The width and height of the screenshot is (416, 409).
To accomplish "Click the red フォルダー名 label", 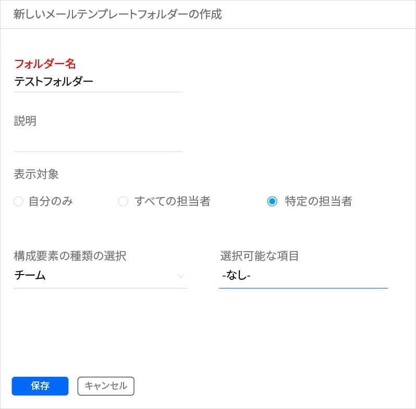I will (x=45, y=64).
